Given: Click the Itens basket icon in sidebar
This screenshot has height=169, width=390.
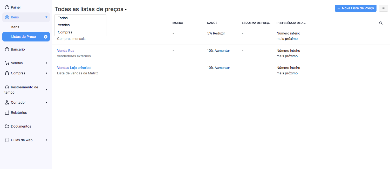Looking at the screenshot, I should [x=7, y=17].
